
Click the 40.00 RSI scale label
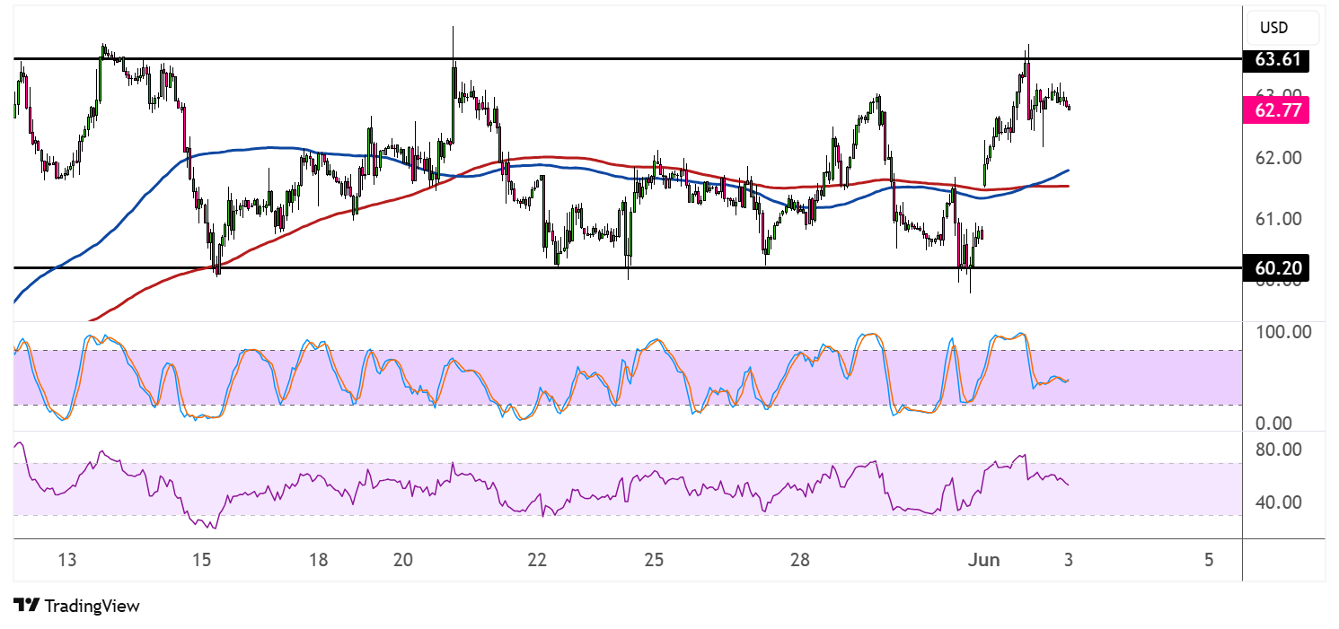[1278, 502]
